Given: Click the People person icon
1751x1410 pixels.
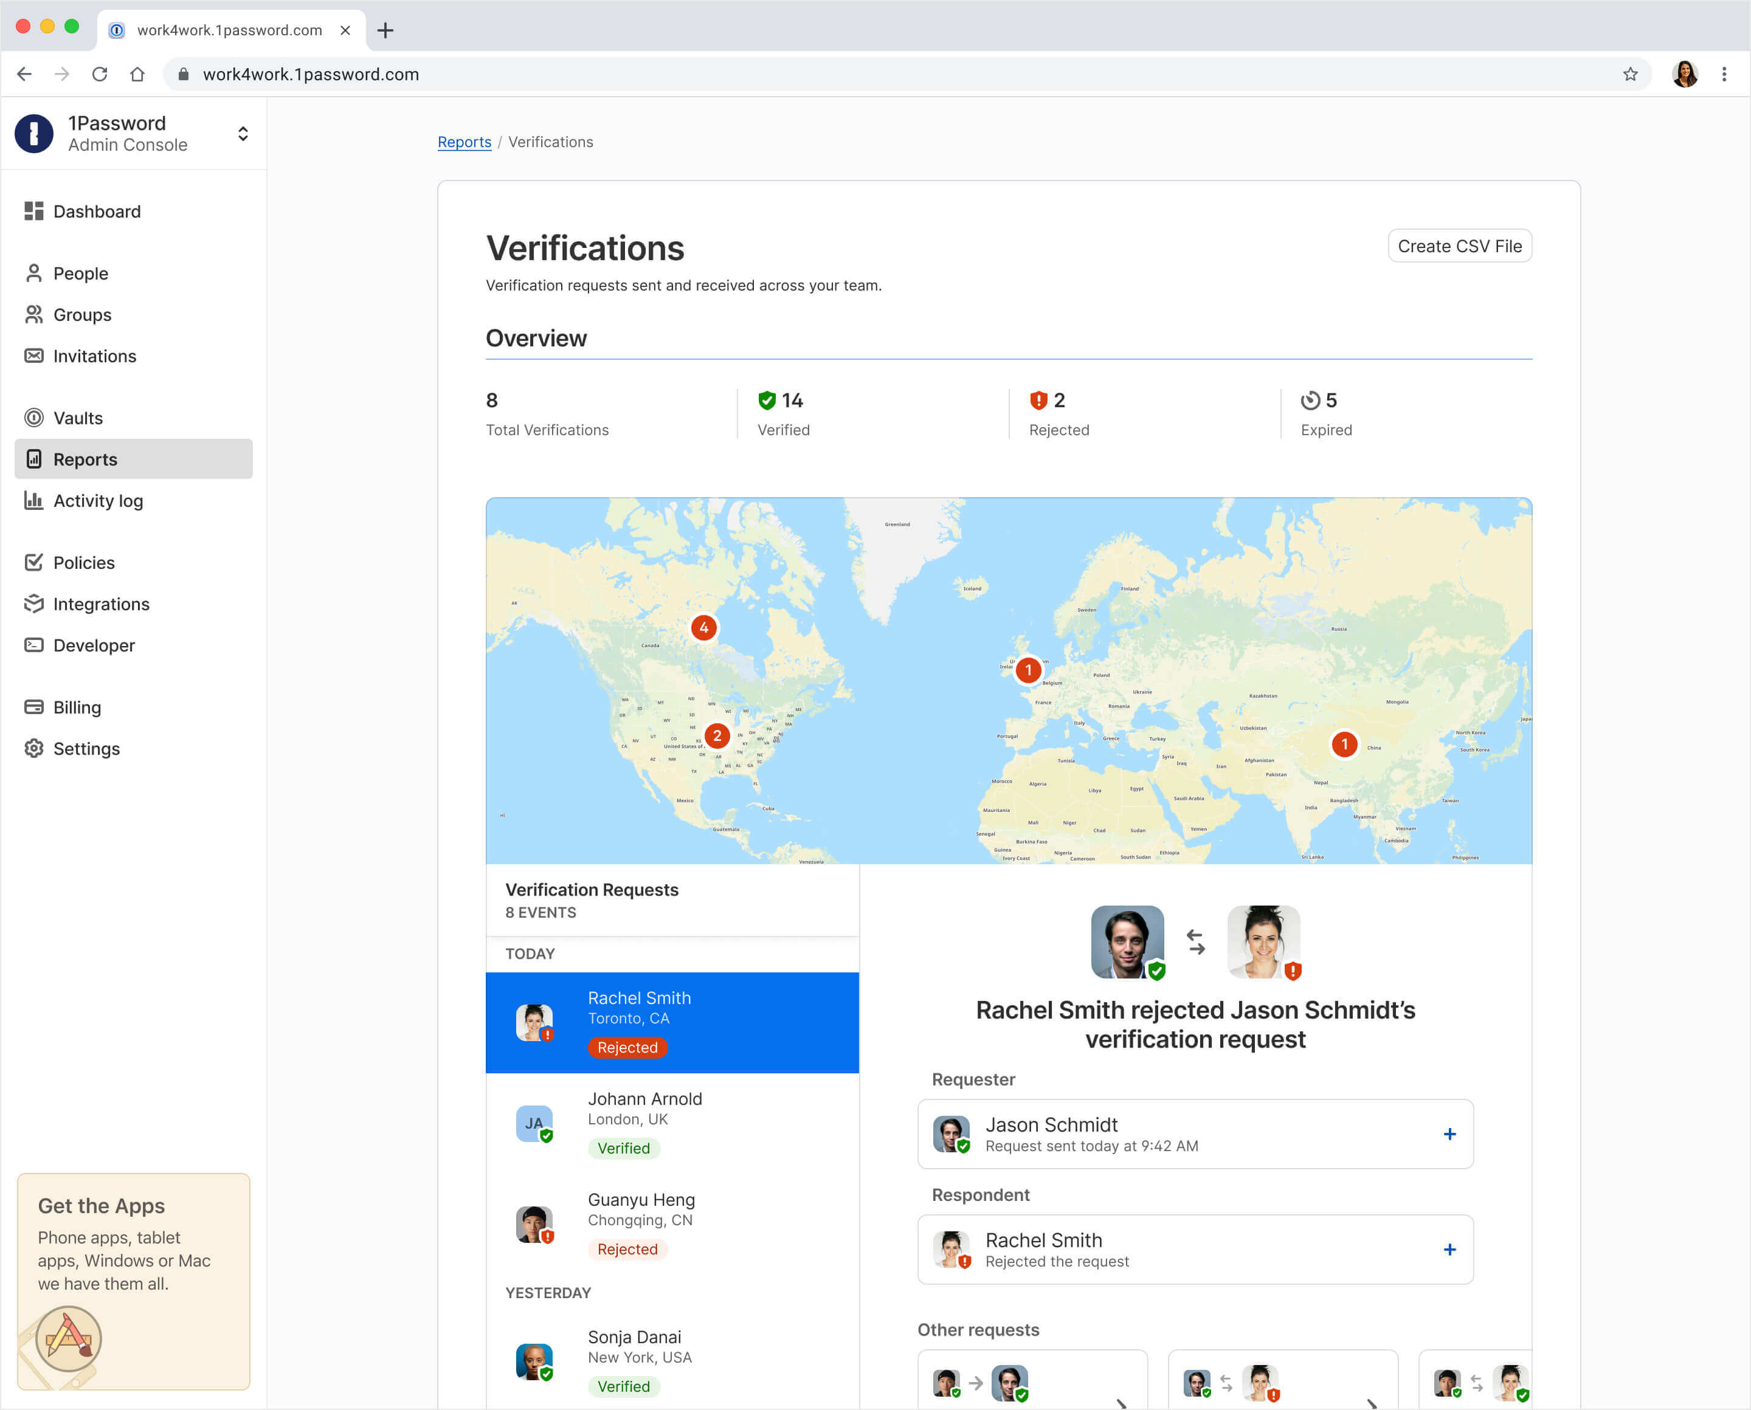Looking at the screenshot, I should [33, 273].
